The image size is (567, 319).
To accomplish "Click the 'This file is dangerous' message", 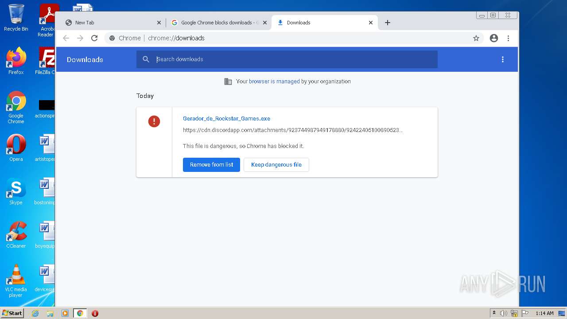I will 243,146.
